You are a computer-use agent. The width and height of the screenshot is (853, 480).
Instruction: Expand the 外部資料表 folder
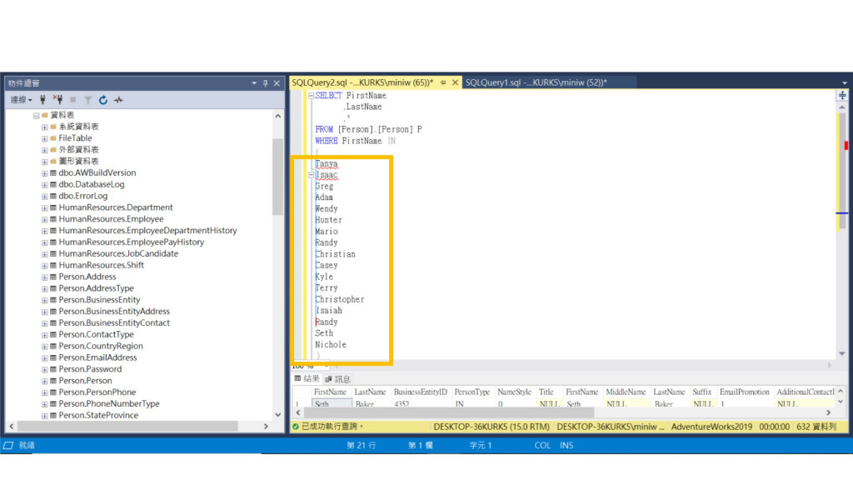pyautogui.click(x=45, y=150)
